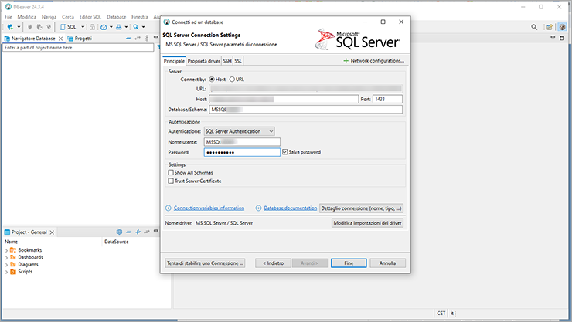This screenshot has height=322, width=572.
Task: Click the padlock transaction mode icon
Action: [x=92, y=27]
